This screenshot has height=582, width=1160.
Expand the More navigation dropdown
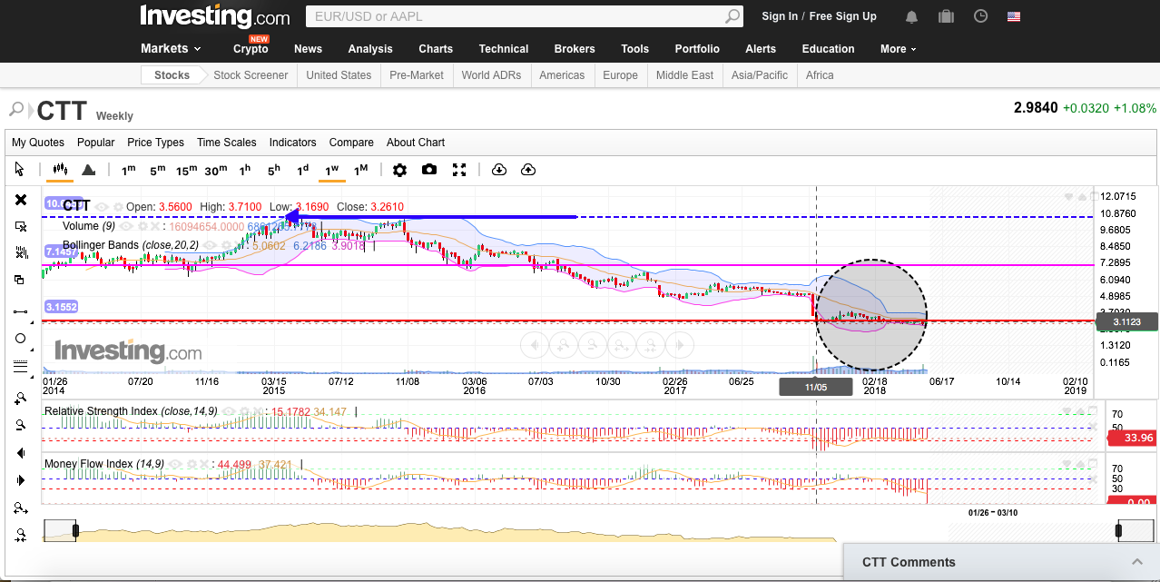point(898,49)
